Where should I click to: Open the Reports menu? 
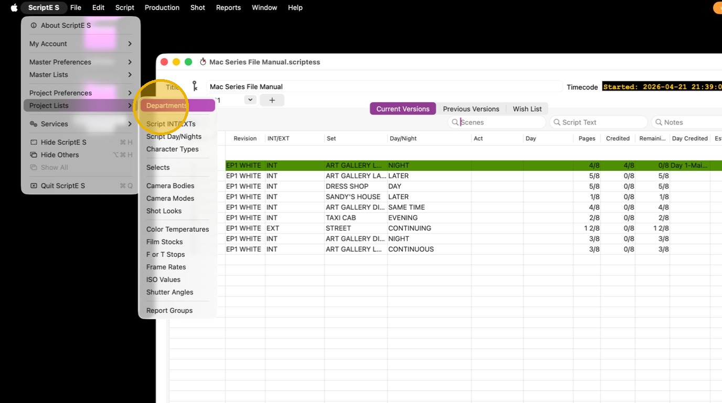pyautogui.click(x=228, y=7)
